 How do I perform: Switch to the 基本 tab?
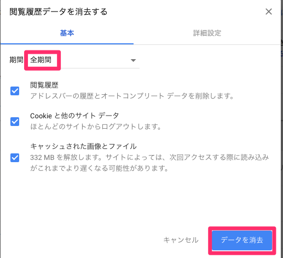67,33
